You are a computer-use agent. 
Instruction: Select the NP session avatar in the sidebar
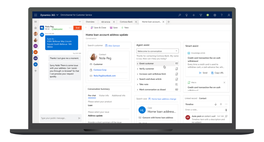[36, 52]
